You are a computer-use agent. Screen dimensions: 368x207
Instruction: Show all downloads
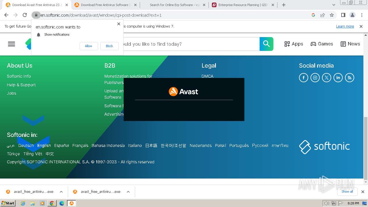point(347,191)
